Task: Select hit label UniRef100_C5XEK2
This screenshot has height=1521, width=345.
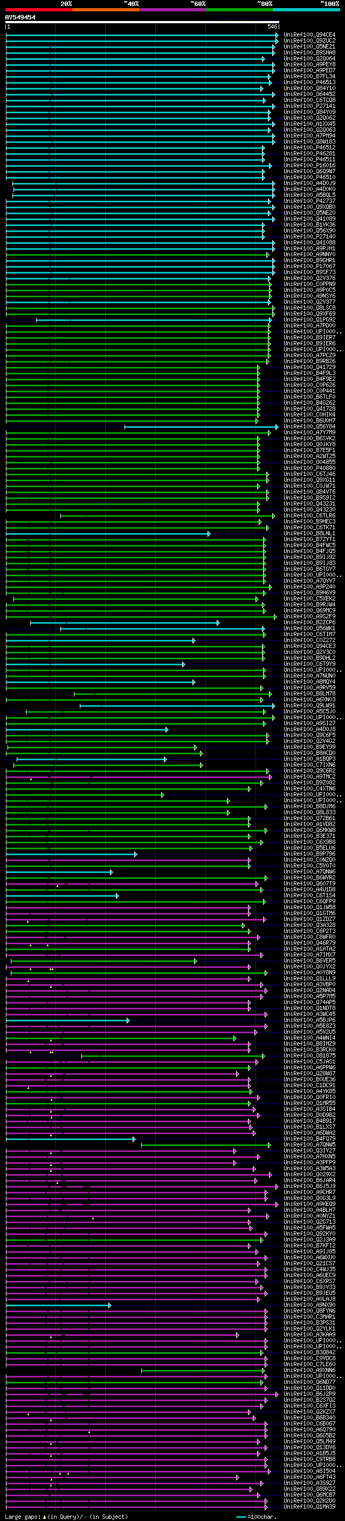Action: (309, 599)
